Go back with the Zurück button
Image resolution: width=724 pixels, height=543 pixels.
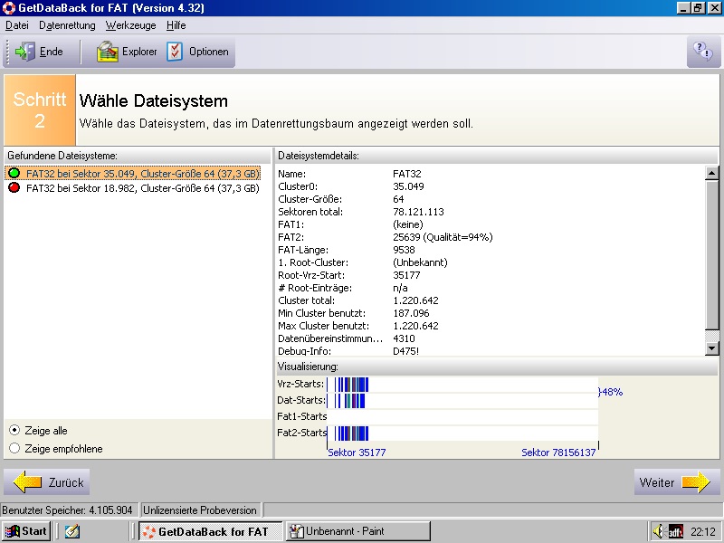click(x=47, y=482)
